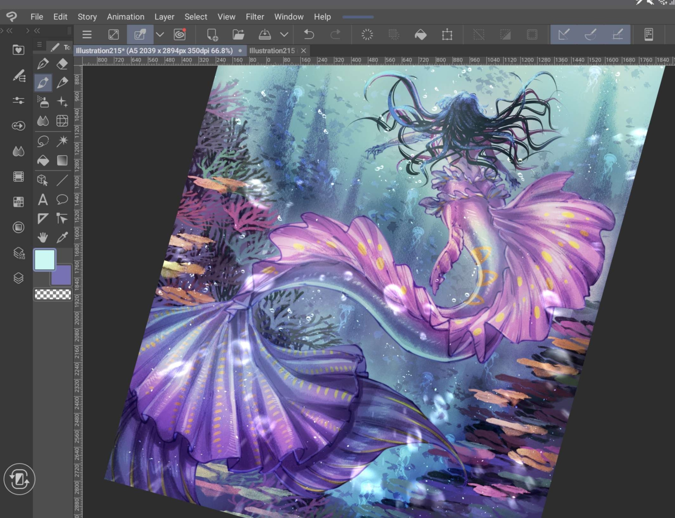Select the Eraser tool
The height and width of the screenshot is (518, 675).
[x=62, y=63]
